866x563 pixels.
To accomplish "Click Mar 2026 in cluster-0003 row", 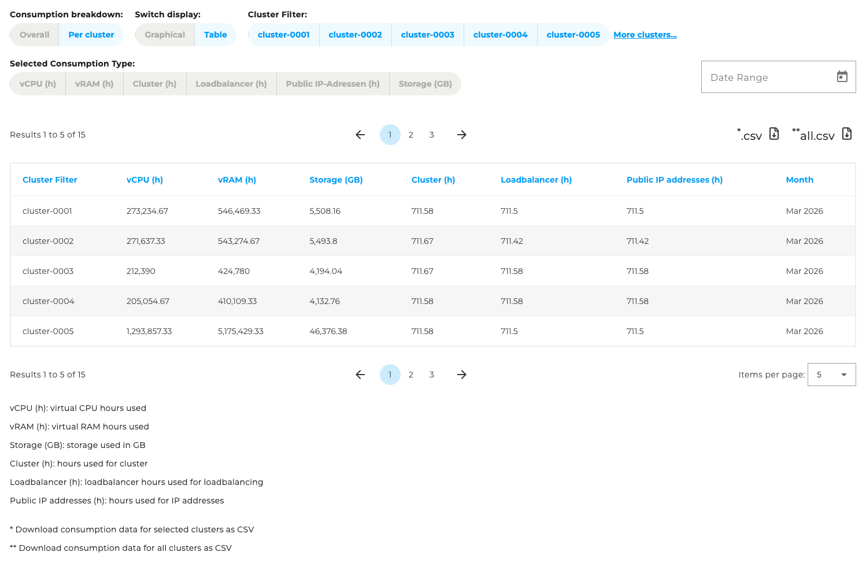I will click(x=805, y=271).
